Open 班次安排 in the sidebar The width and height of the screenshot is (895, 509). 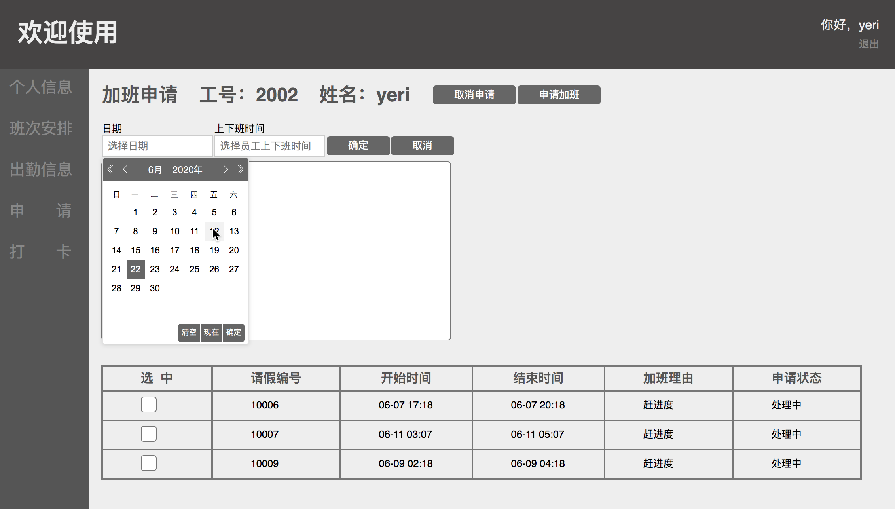coord(41,128)
